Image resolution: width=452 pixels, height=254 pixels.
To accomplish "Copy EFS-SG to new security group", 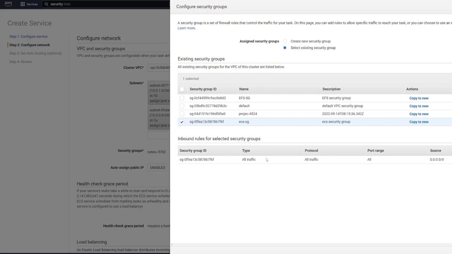I will (418, 98).
